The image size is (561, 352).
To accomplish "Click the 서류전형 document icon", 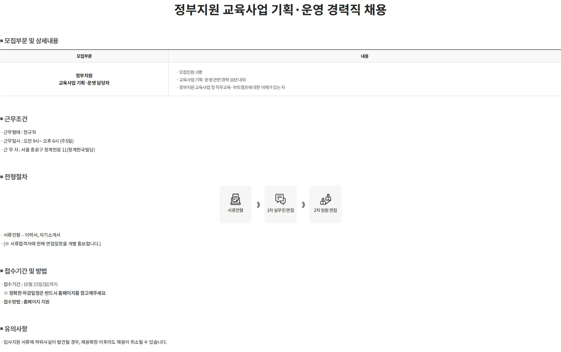I will click(x=235, y=199).
